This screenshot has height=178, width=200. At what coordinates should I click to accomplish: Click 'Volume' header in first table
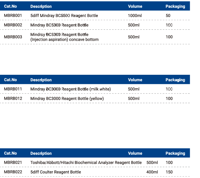tap(135, 6)
